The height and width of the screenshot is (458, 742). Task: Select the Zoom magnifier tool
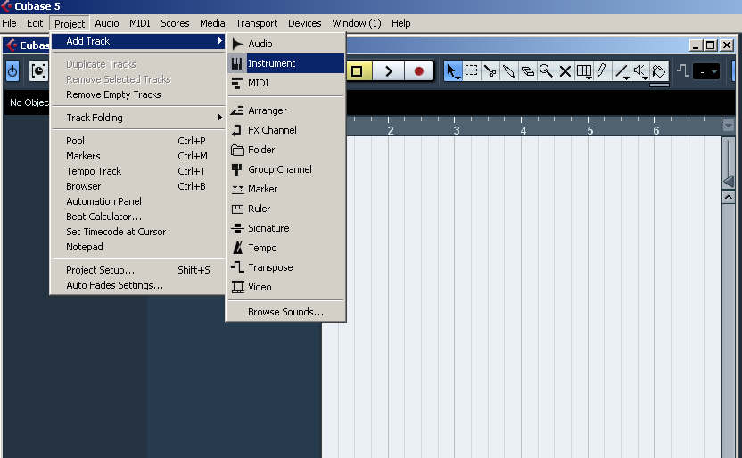(x=546, y=71)
